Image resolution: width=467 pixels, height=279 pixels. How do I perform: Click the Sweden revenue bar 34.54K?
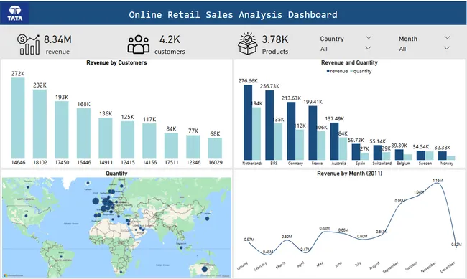click(421, 155)
